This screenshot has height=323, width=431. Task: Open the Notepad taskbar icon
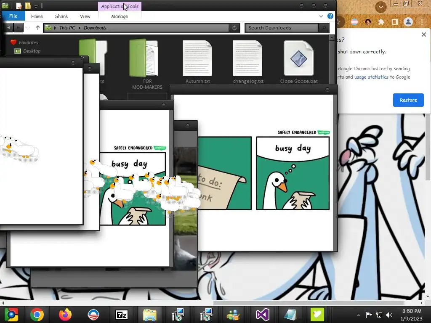pyautogui.click(x=290, y=315)
